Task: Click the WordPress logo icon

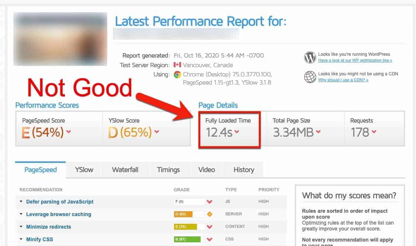Action: [x=310, y=57]
